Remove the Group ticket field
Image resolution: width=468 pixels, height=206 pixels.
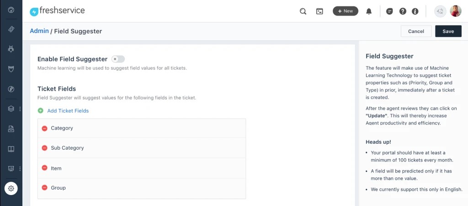pyautogui.click(x=44, y=188)
